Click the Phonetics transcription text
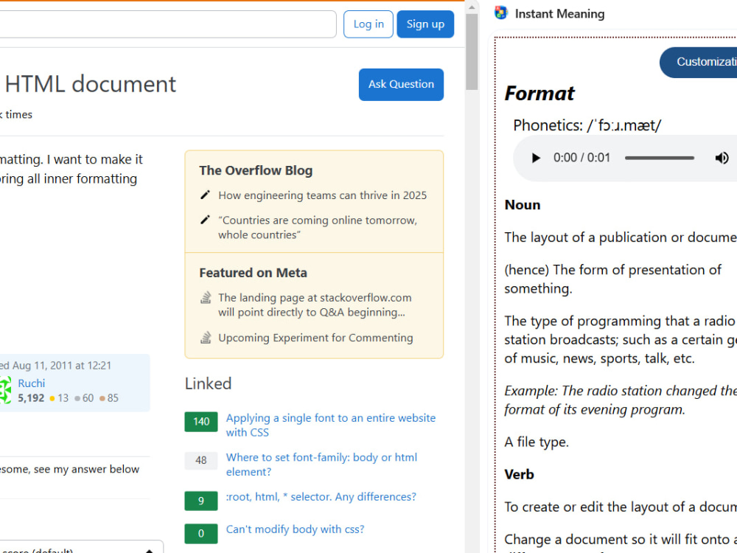Screen dimensions: 737x553 (587, 125)
